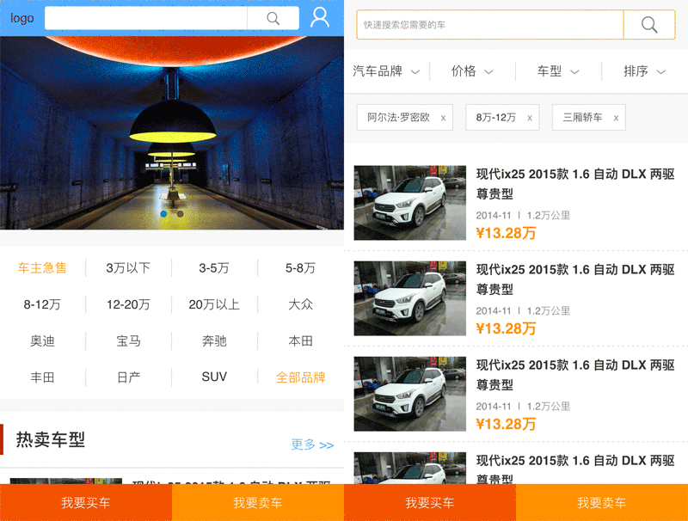The width and height of the screenshot is (688, 521).
Task: Select the SUV category link
Action: tap(214, 377)
